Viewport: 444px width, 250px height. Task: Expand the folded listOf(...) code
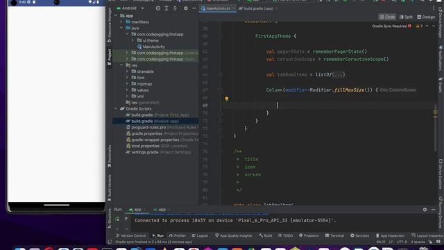pyautogui.click(x=339, y=74)
